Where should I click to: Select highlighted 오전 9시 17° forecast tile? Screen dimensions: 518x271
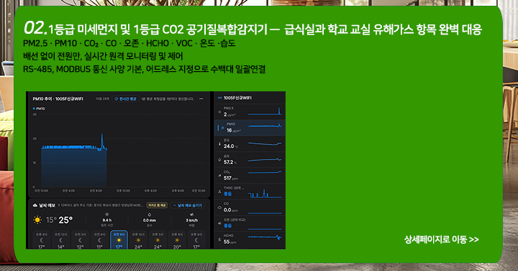[119, 240]
